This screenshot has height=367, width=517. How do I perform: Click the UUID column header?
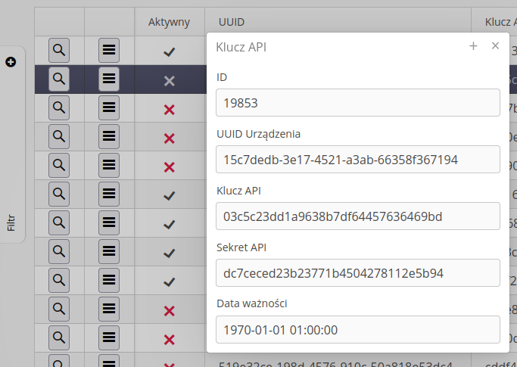(232, 23)
